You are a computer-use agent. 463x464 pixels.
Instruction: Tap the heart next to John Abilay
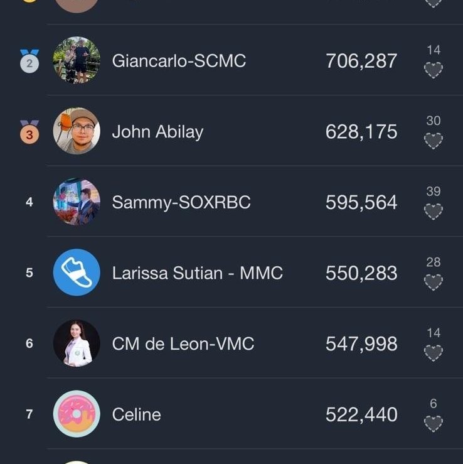click(x=433, y=141)
